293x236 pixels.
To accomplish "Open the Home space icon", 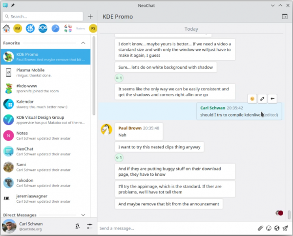I will tap(6, 29).
